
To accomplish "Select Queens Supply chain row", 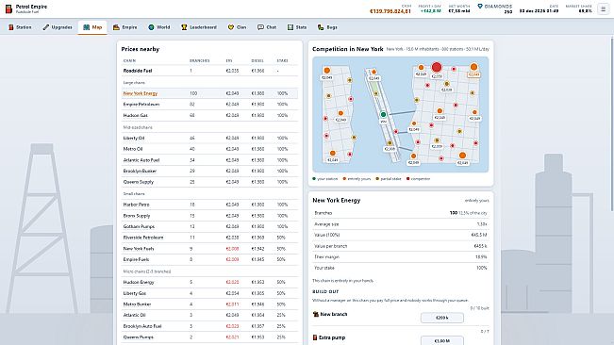I will (209, 182).
